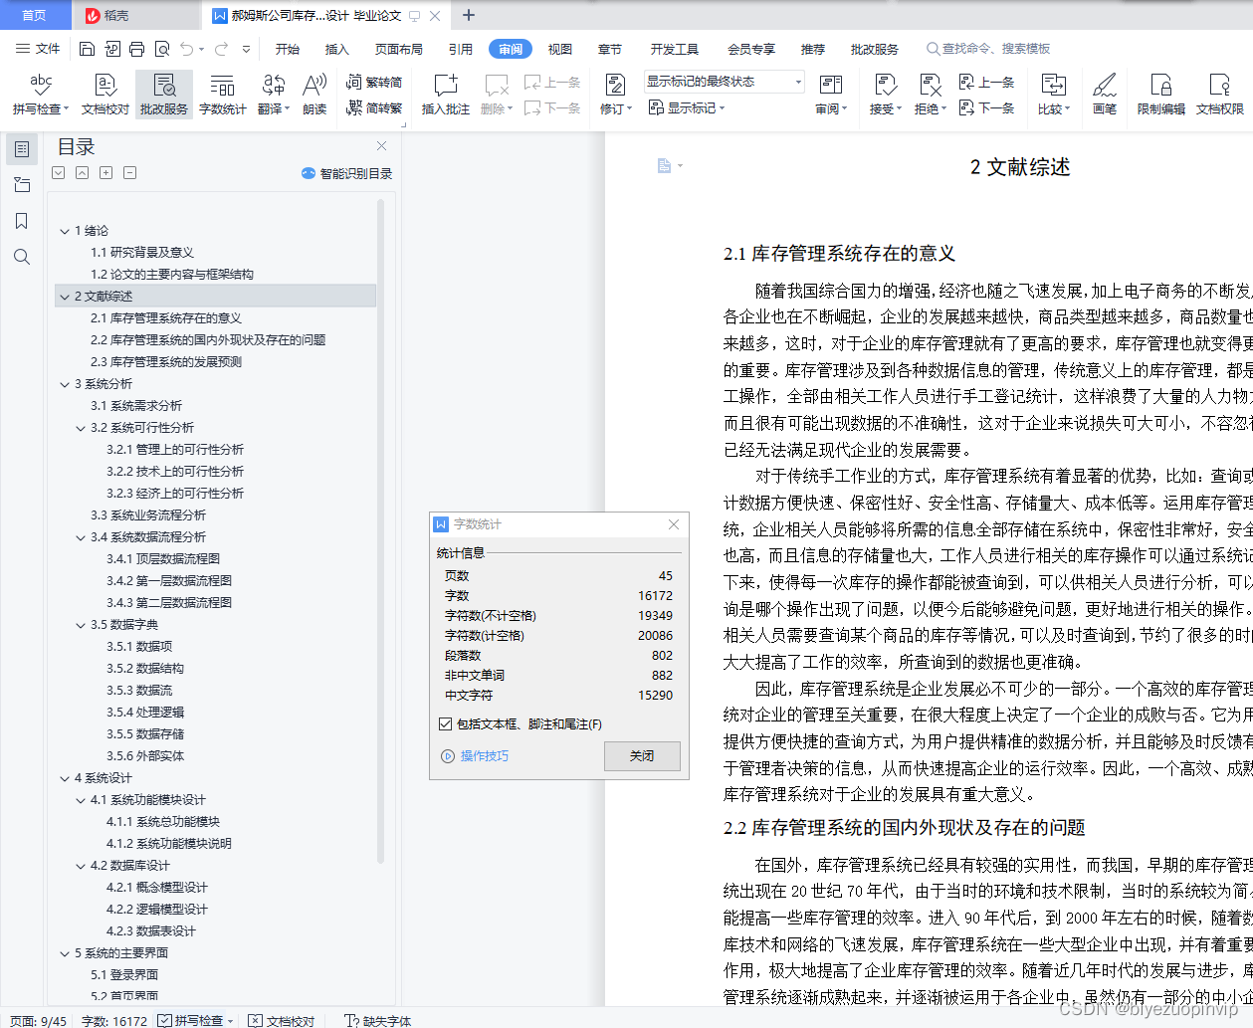1253x1028 pixels.
Task: Collapse the '4 系统设计' tree node
Action: point(65,778)
